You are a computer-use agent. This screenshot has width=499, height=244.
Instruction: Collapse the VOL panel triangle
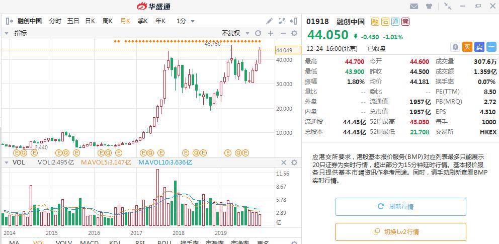(6, 162)
